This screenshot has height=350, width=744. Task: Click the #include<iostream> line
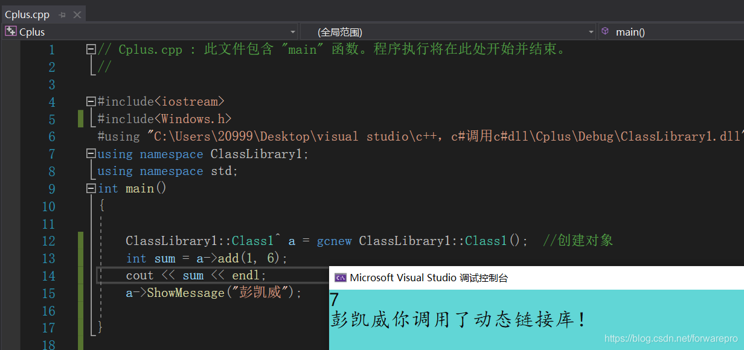click(161, 101)
